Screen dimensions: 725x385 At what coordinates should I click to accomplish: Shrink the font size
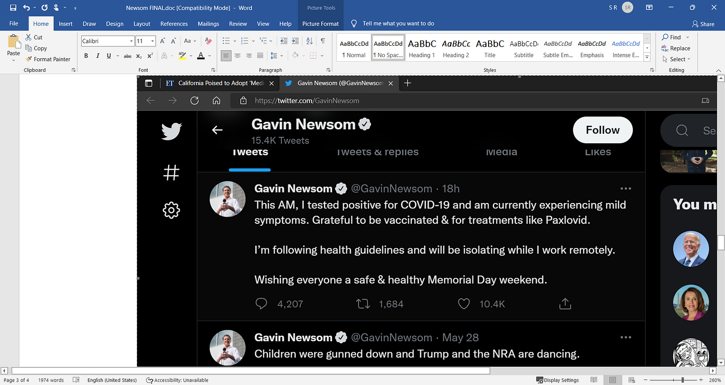point(174,41)
